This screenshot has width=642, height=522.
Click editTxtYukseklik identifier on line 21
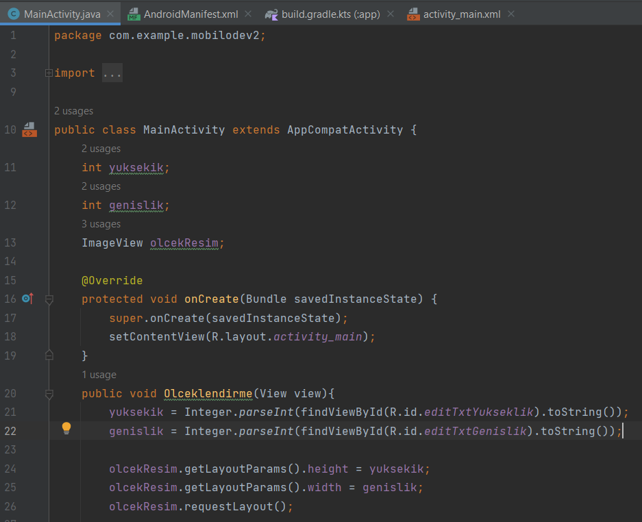pos(479,412)
